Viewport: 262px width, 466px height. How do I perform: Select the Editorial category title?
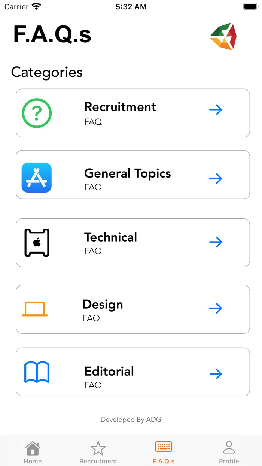109,371
